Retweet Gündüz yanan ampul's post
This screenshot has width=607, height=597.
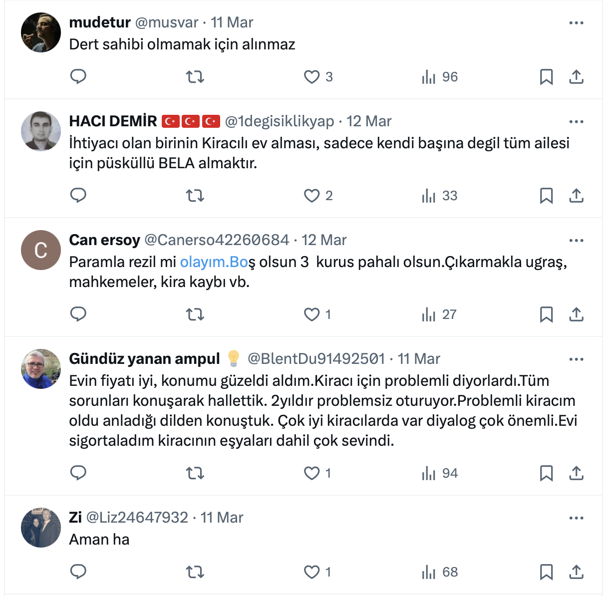(195, 473)
